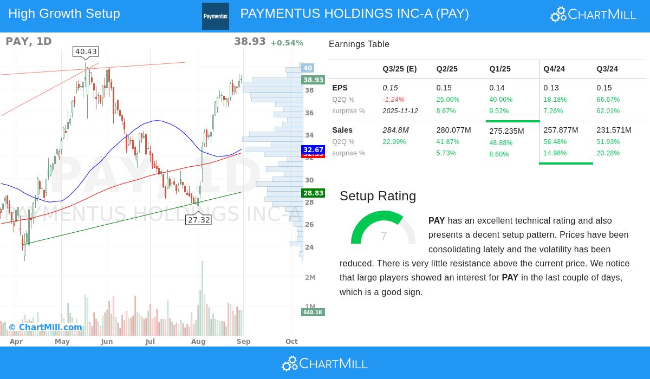Click the 280.077M sales value
The image size is (650, 379).
454,130
